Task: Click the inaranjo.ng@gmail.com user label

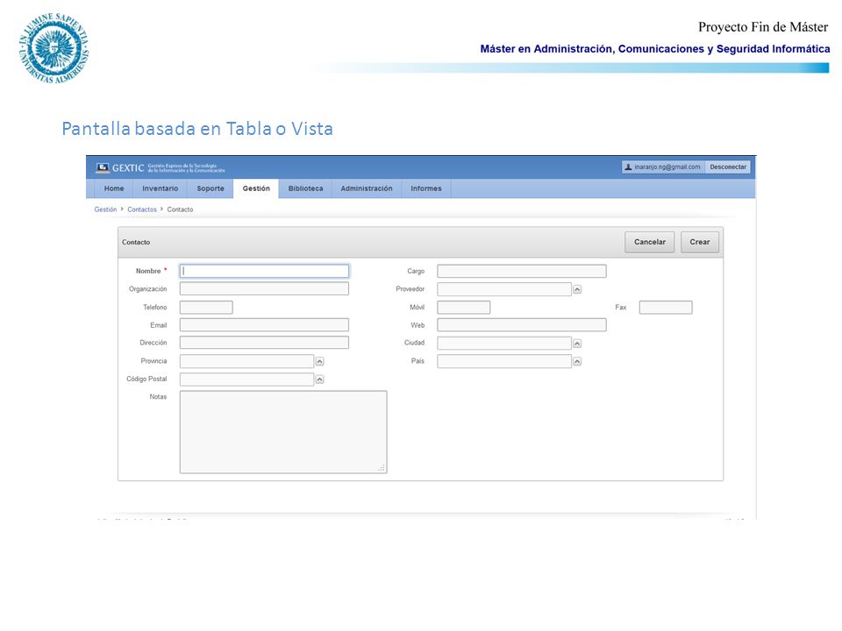Action: pyautogui.click(x=667, y=167)
